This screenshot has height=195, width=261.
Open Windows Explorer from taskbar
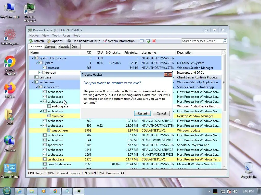pos(32,191)
